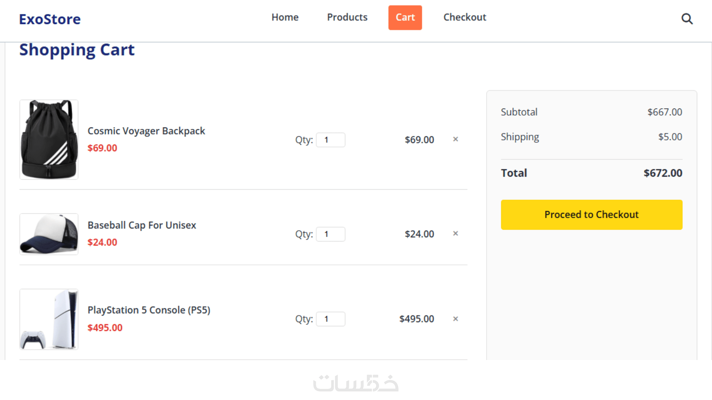Open the Products page
712x400 pixels.
coord(347,17)
